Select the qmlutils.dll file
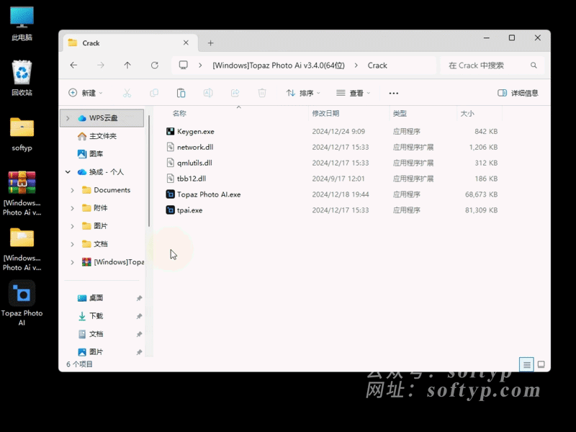576x432 pixels. pos(194,163)
